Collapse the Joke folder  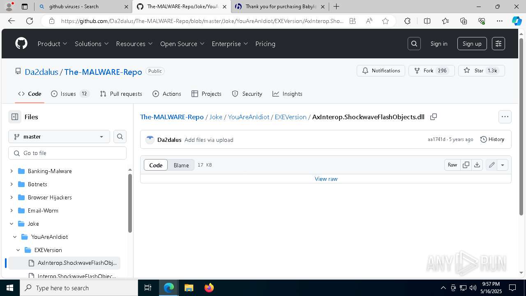(x=12, y=224)
